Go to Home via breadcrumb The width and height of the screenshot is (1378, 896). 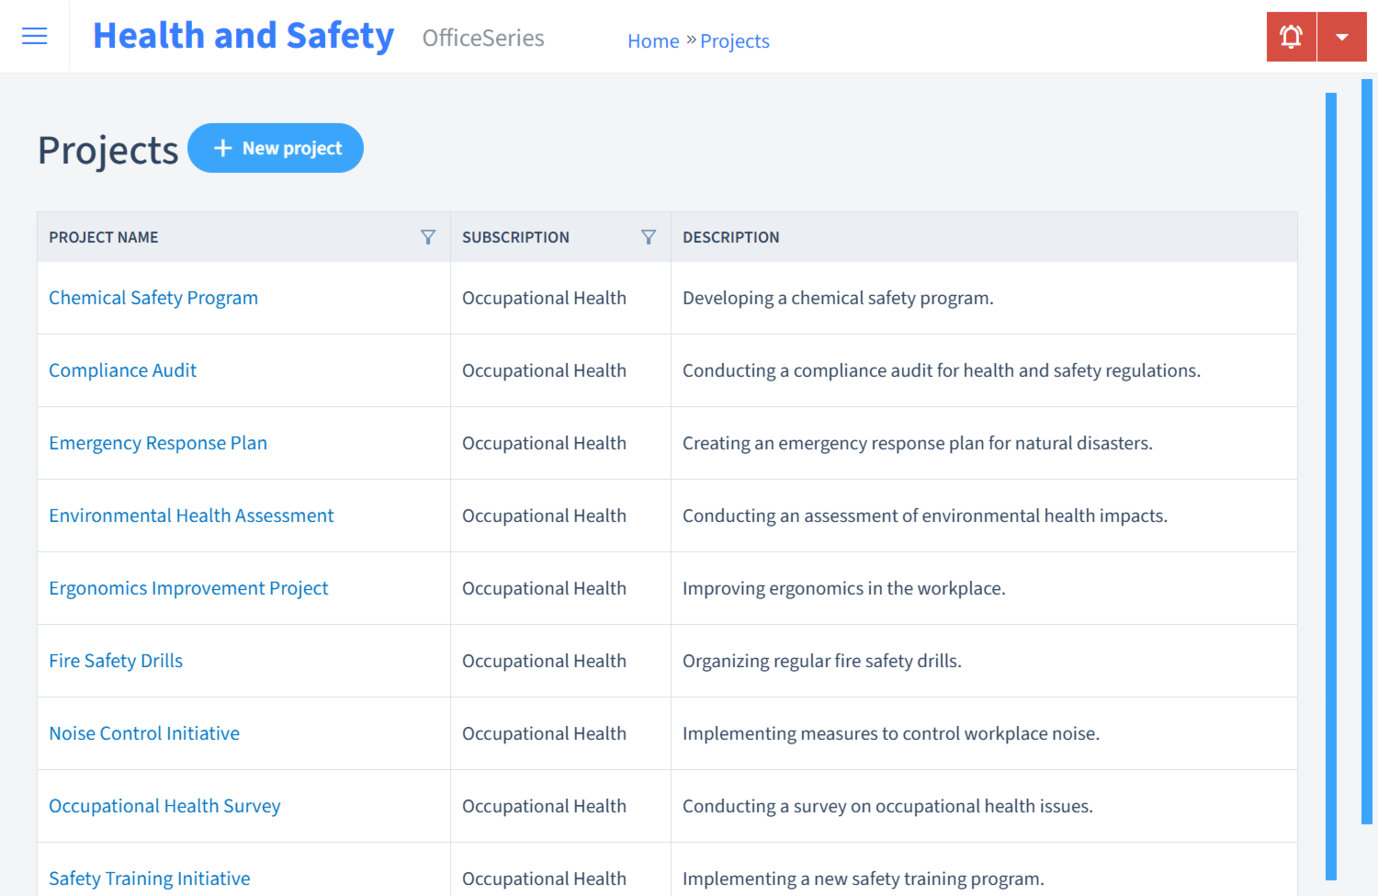click(x=653, y=40)
